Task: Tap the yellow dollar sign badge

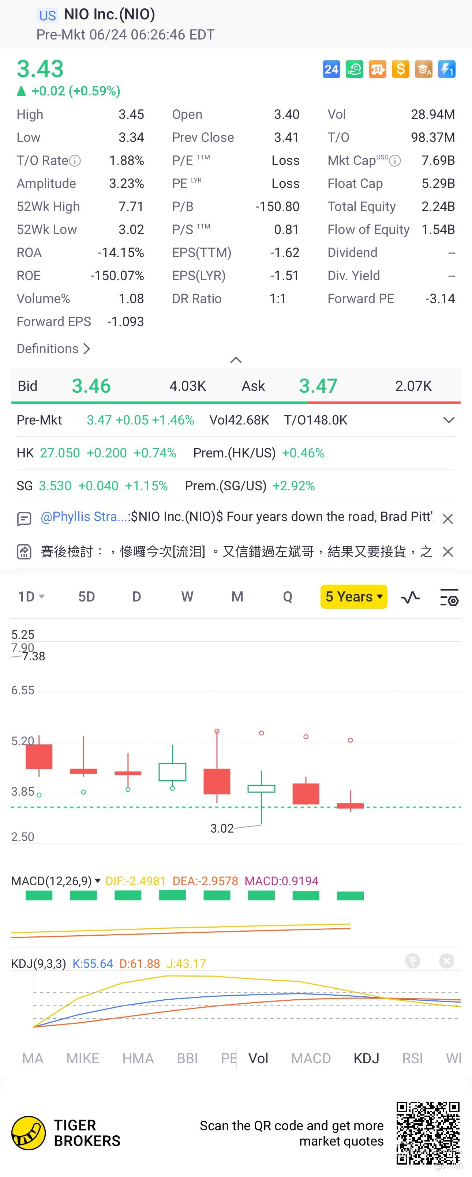Action: pos(400,69)
